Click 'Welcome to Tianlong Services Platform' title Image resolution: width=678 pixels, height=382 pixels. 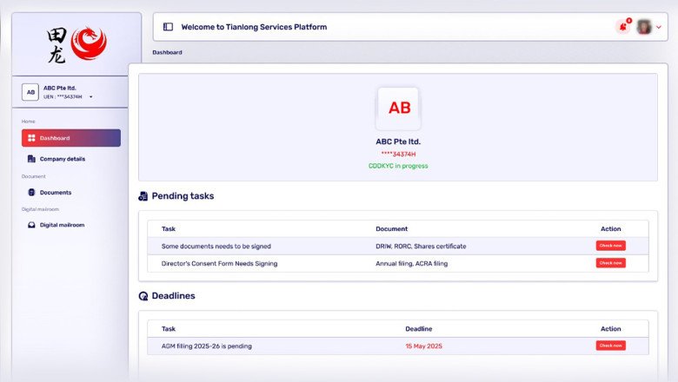coord(254,27)
